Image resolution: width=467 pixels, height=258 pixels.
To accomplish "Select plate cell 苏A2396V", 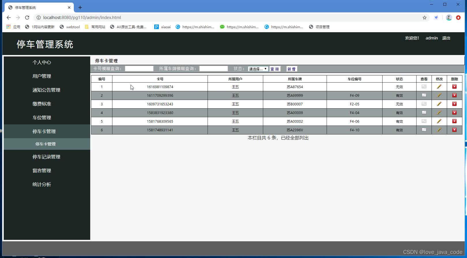I will pyautogui.click(x=295, y=130).
